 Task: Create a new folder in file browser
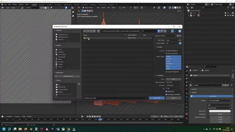click(x=98, y=31)
